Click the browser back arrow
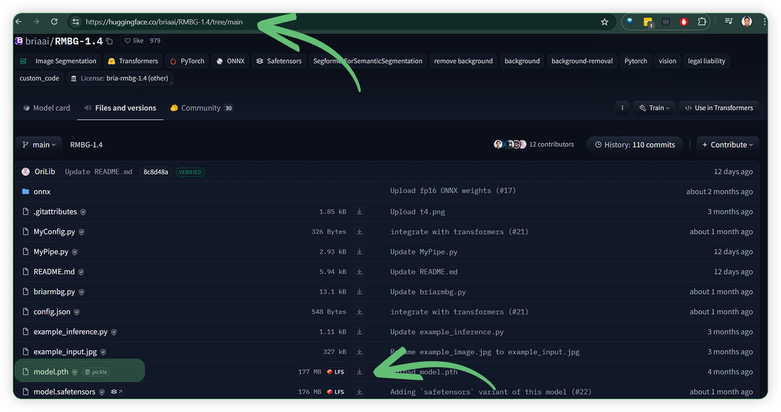 pyautogui.click(x=19, y=22)
